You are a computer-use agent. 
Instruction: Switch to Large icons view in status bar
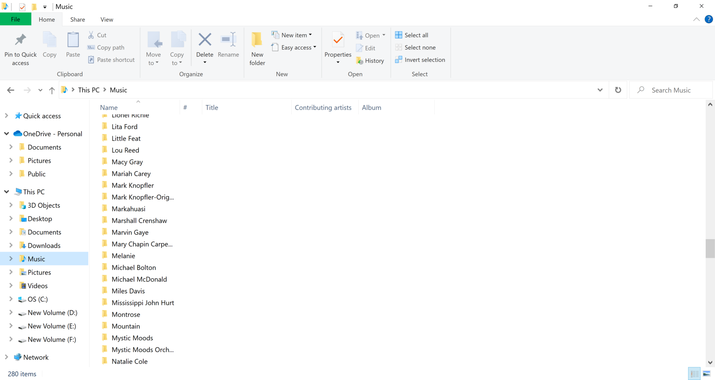706,374
